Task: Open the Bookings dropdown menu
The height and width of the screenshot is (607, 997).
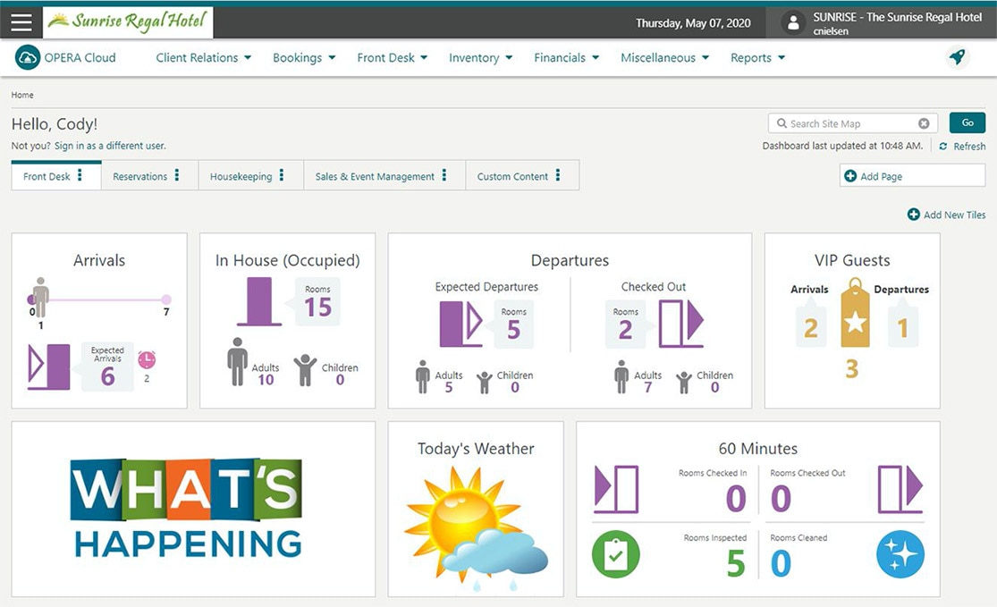Action: click(x=304, y=58)
